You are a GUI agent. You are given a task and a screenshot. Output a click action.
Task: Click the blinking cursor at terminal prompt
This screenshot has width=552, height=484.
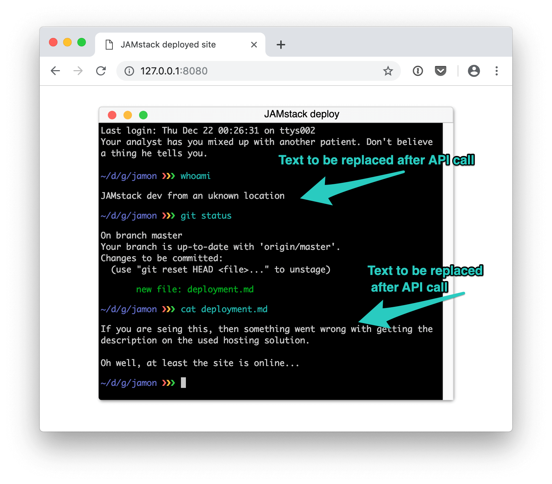[x=183, y=383]
